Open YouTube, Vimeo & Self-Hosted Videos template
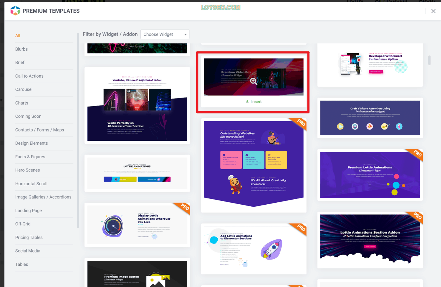Viewport: 441px width, 287px height. (x=137, y=105)
